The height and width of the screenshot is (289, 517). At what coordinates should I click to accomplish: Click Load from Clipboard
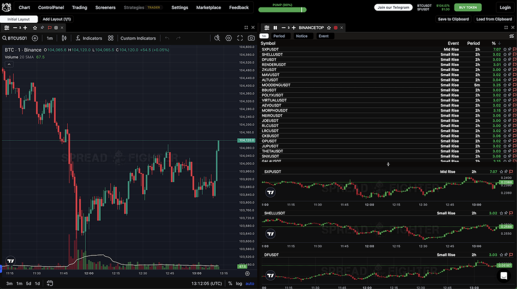pos(494,19)
